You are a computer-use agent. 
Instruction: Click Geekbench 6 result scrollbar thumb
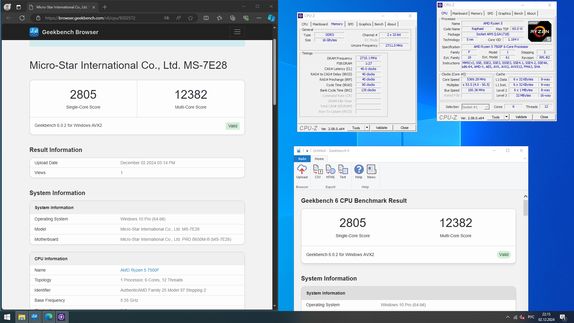pos(526,208)
